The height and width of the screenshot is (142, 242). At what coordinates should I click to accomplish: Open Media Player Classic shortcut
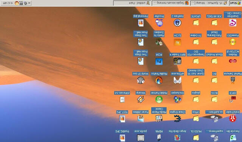(x=159, y=119)
